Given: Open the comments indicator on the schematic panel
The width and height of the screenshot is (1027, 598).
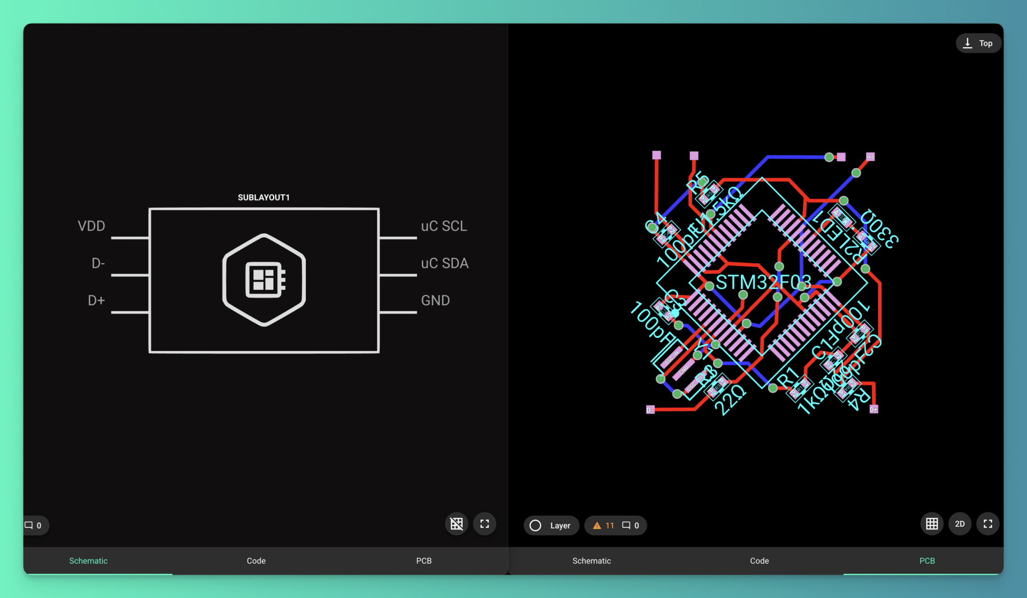Looking at the screenshot, I should (33, 525).
